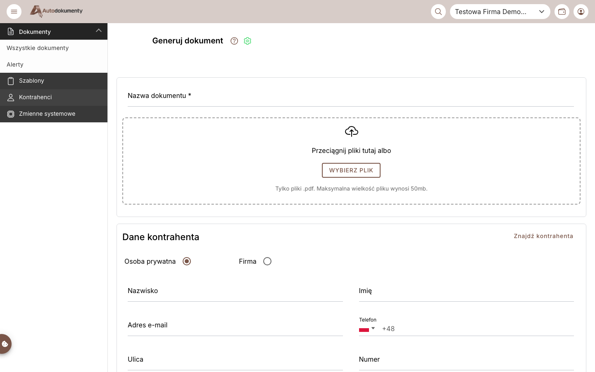Go to Wszystkie dokumenty
Screen dimensions: 595x372
(54, 48)
